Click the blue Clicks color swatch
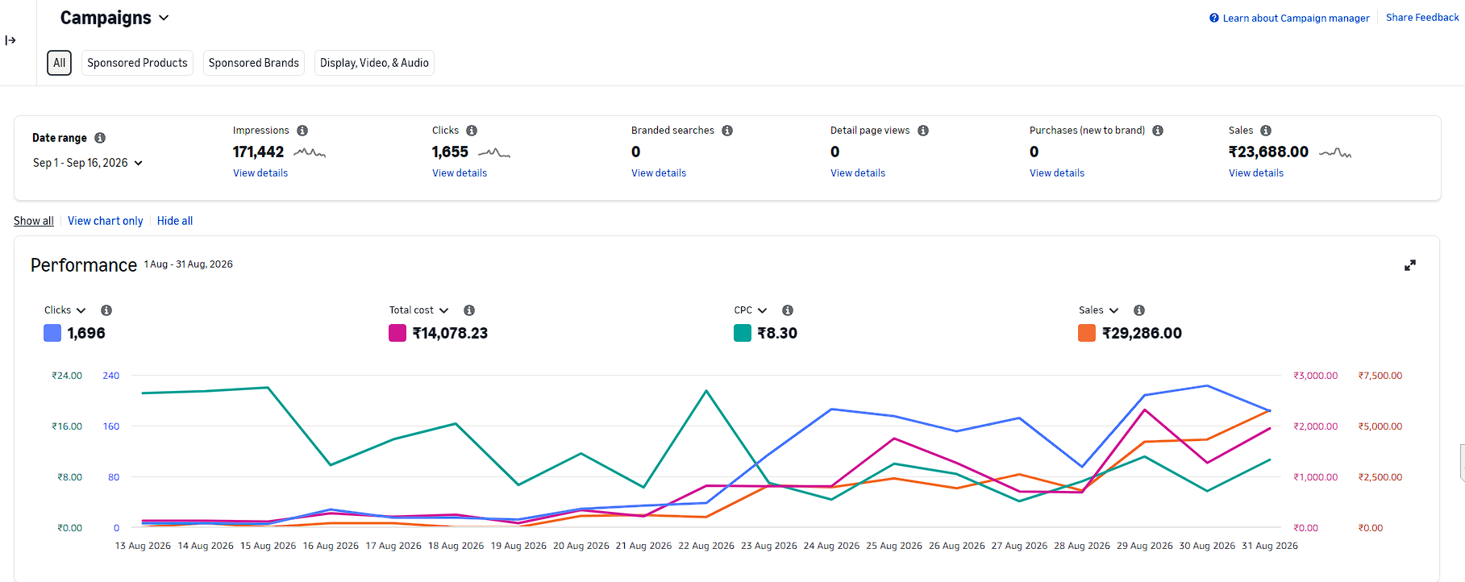The width and height of the screenshot is (1465, 582). click(52, 333)
